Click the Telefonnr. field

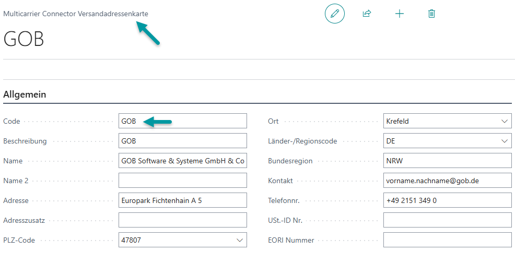point(447,200)
